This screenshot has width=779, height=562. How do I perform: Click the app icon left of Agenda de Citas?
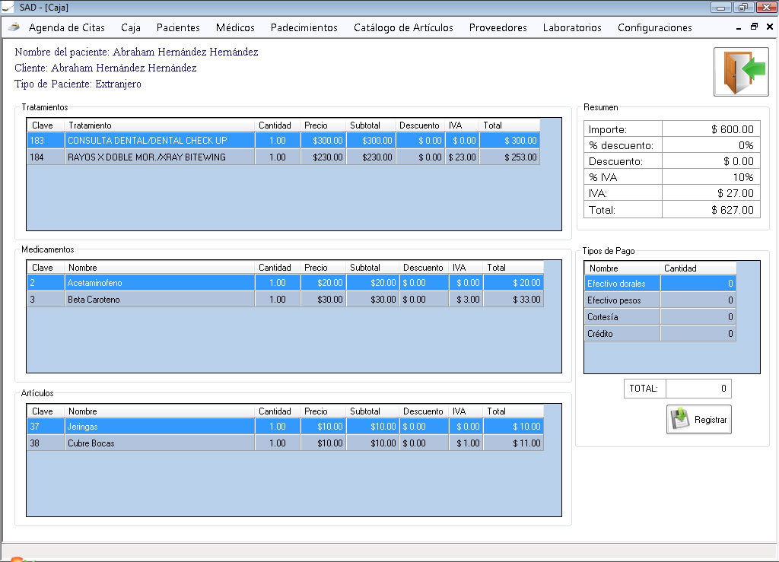click(x=14, y=27)
